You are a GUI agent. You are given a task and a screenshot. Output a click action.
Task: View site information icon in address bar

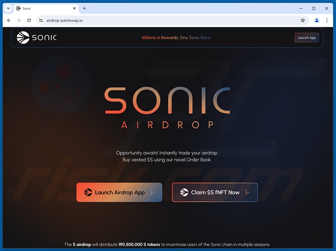pyautogui.click(x=41, y=20)
